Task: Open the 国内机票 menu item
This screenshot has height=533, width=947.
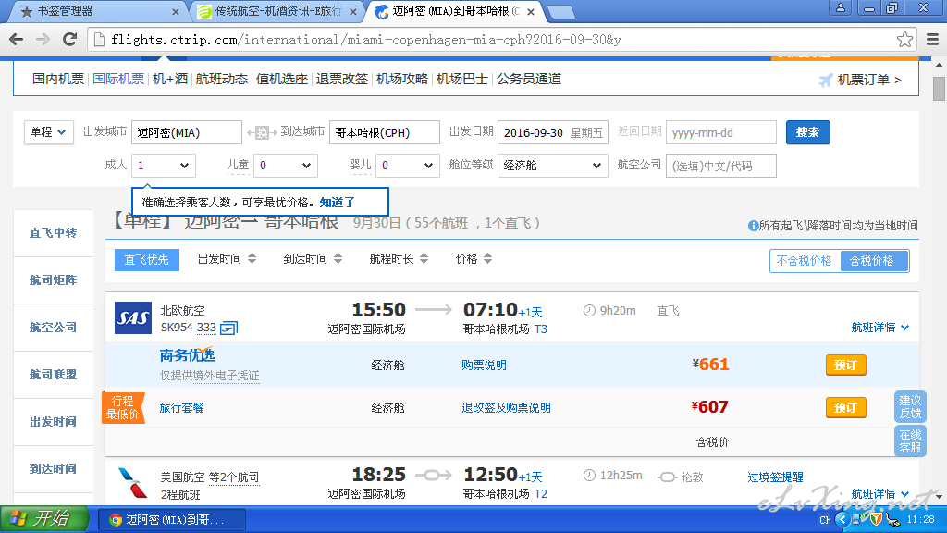Action: point(58,80)
